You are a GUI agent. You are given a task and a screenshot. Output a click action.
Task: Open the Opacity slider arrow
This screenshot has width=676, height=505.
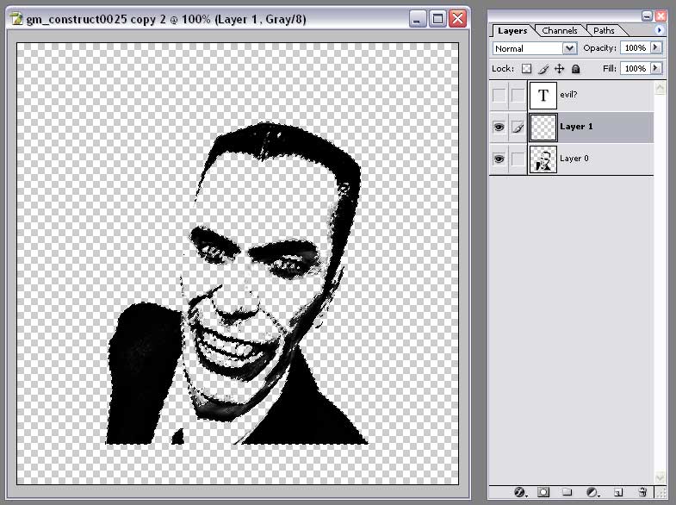tap(656, 48)
